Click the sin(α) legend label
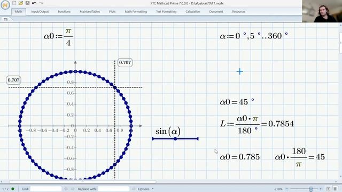The height and width of the screenshot is (192, 342). [168, 131]
